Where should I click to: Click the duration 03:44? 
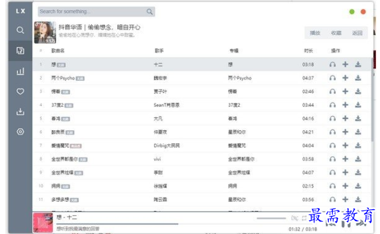(308, 105)
